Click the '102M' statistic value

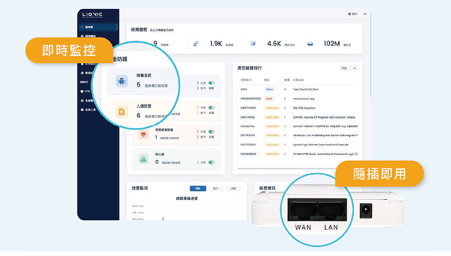(332, 44)
